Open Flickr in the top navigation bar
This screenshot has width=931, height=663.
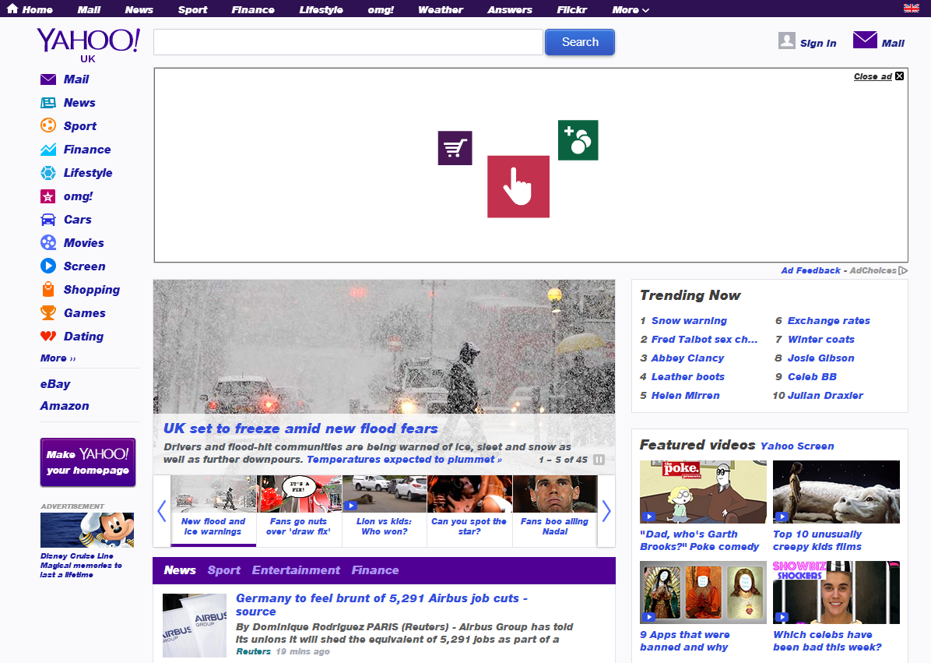pyautogui.click(x=572, y=9)
